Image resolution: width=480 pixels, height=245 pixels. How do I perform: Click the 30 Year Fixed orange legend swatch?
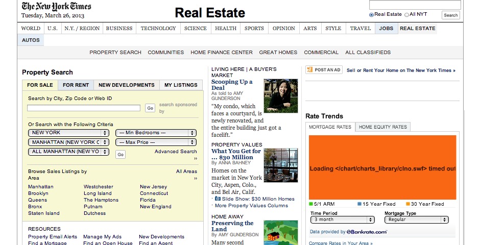(x=408, y=204)
